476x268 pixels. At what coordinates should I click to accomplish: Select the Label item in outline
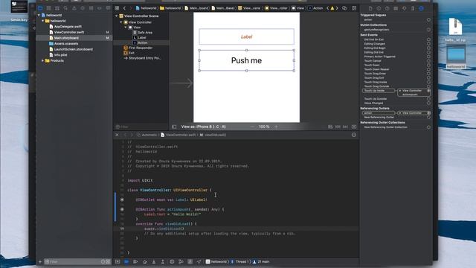click(x=142, y=38)
